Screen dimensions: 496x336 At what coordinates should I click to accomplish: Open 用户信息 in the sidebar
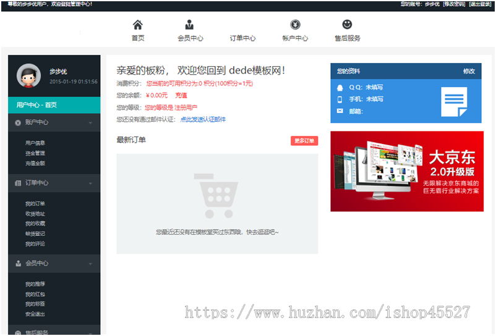(35, 143)
